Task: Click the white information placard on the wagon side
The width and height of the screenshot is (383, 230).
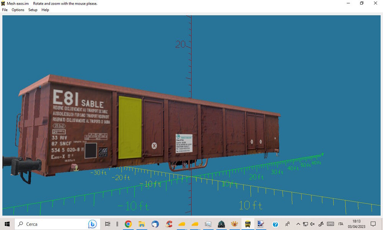Action: tap(184, 143)
